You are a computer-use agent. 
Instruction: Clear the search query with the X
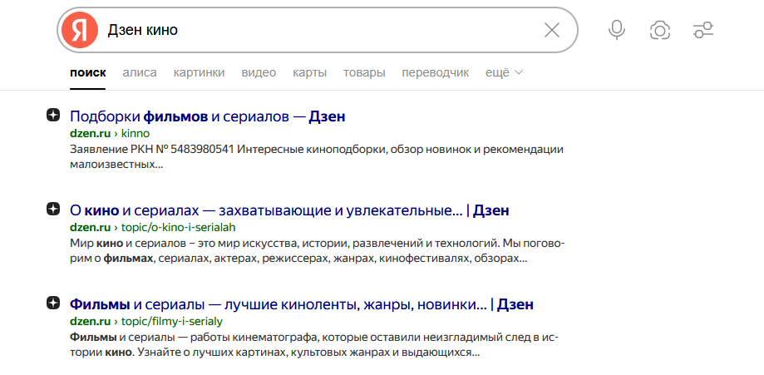pos(551,30)
